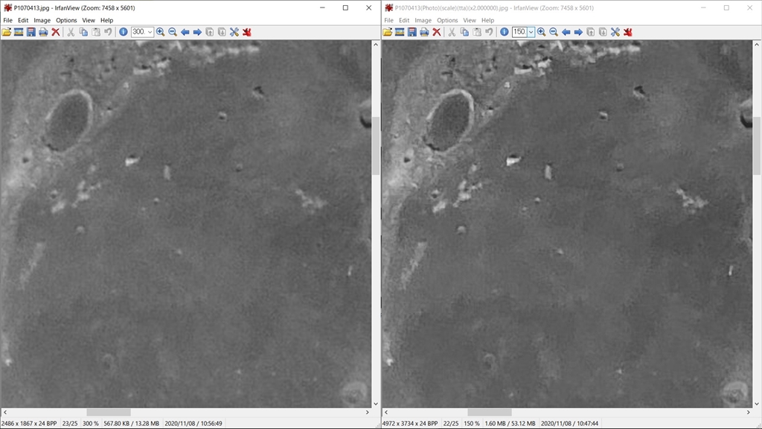Viewport: 762px width, 429px height.
Task: Open slideshow icon in left window toolbar
Action: (x=19, y=32)
